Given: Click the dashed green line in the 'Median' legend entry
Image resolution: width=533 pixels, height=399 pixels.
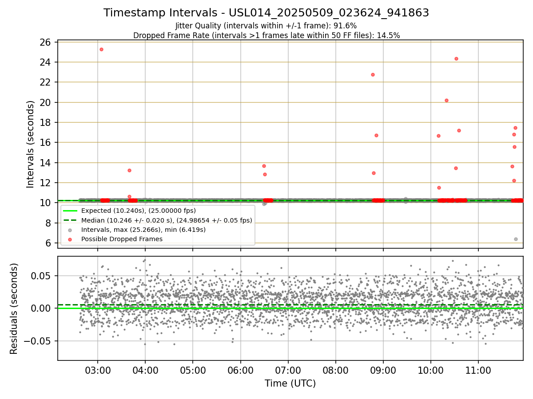Looking at the screenshot, I should pos(70,220).
